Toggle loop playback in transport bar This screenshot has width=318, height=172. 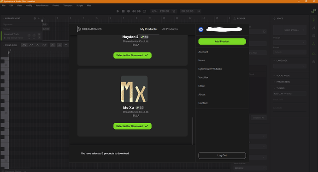(x=144, y=11)
